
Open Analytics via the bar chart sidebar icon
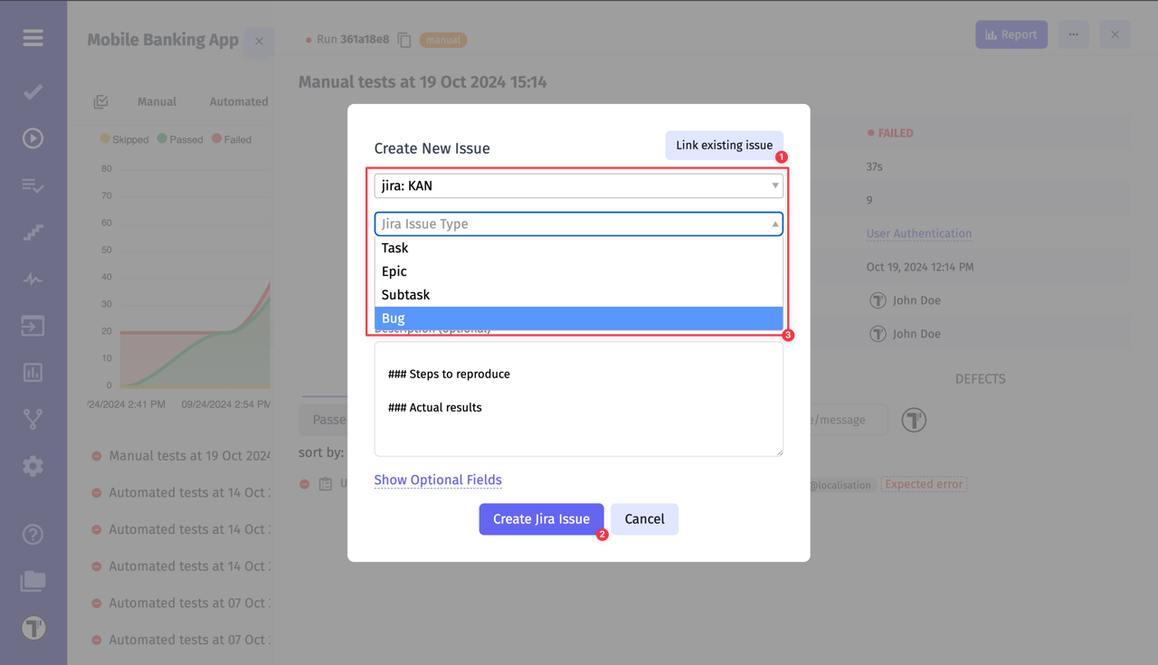pos(33,372)
